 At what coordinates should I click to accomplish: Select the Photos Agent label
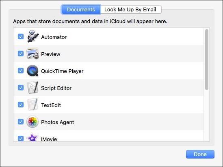(57, 122)
